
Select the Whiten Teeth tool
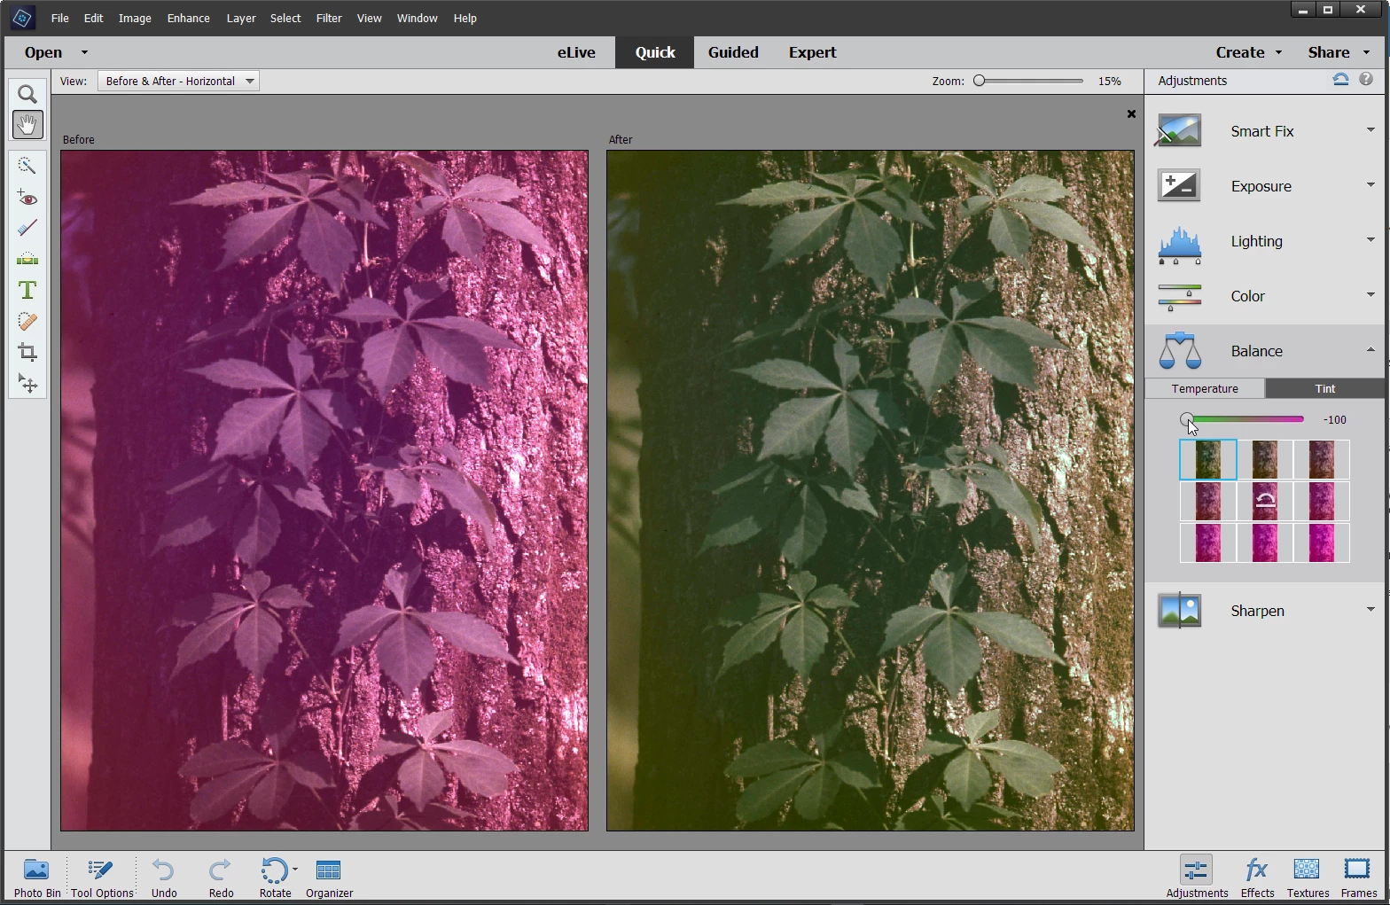click(x=27, y=228)
